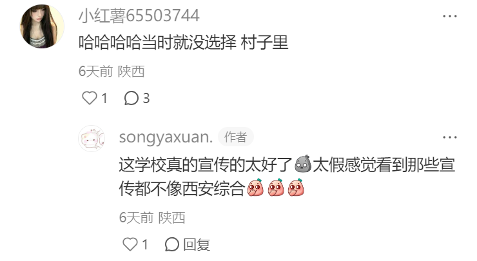Click the last pink shy emoji
477x261 pixels.
[x=296, y=188]
